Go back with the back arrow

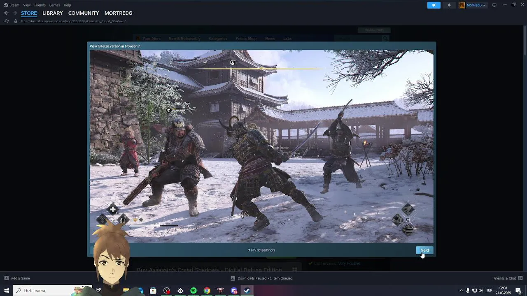click(6, 13)
